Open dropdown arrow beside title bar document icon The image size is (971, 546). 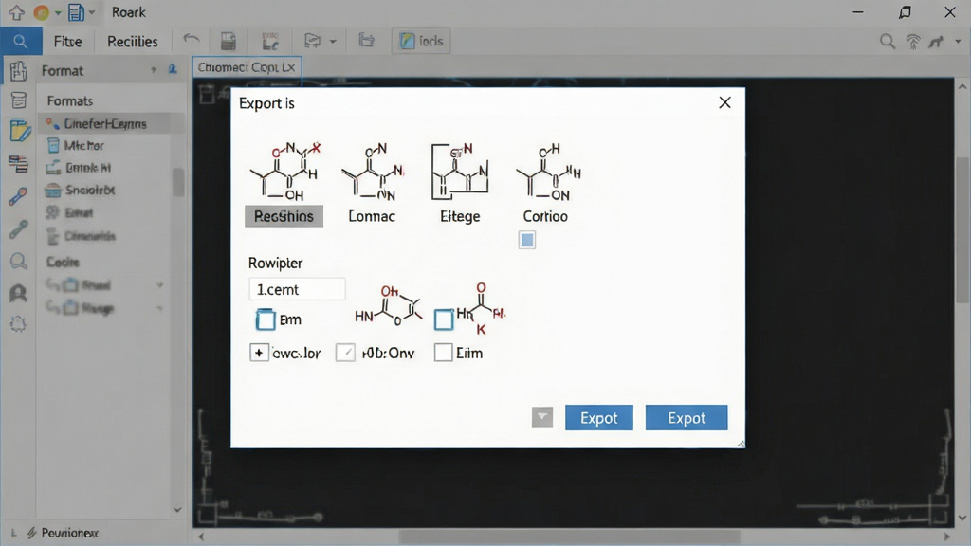(92, 12)
